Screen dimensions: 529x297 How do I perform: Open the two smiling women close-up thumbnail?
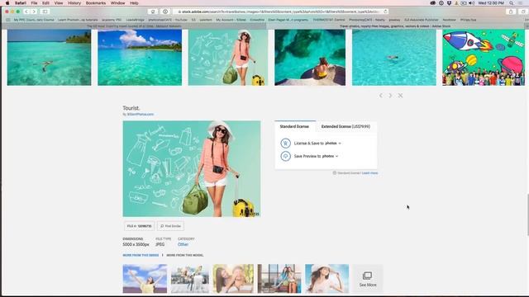(233, 279)
